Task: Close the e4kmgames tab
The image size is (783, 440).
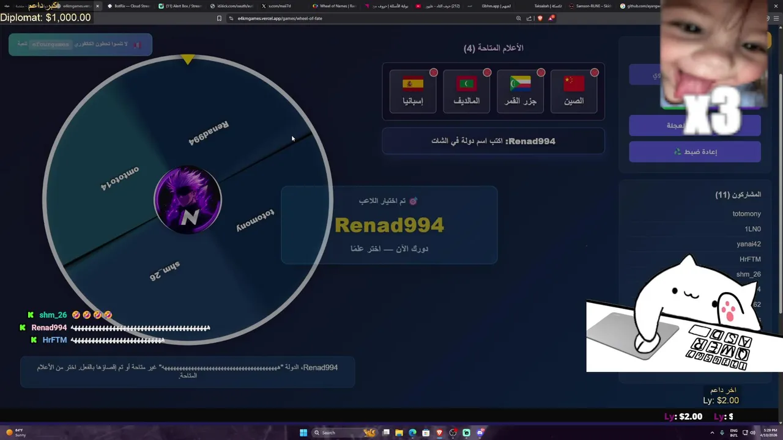Action: (x=97, y=6)
